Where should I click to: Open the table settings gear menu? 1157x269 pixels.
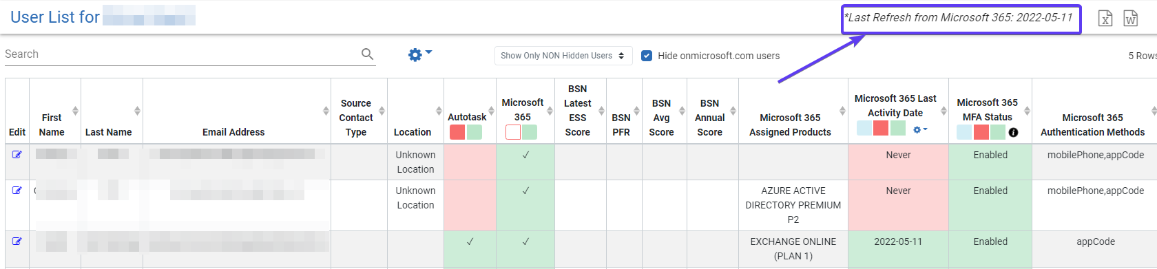[x=419, y=54]
